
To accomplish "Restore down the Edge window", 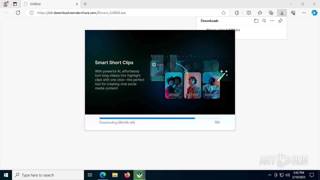I will [303, 4].
